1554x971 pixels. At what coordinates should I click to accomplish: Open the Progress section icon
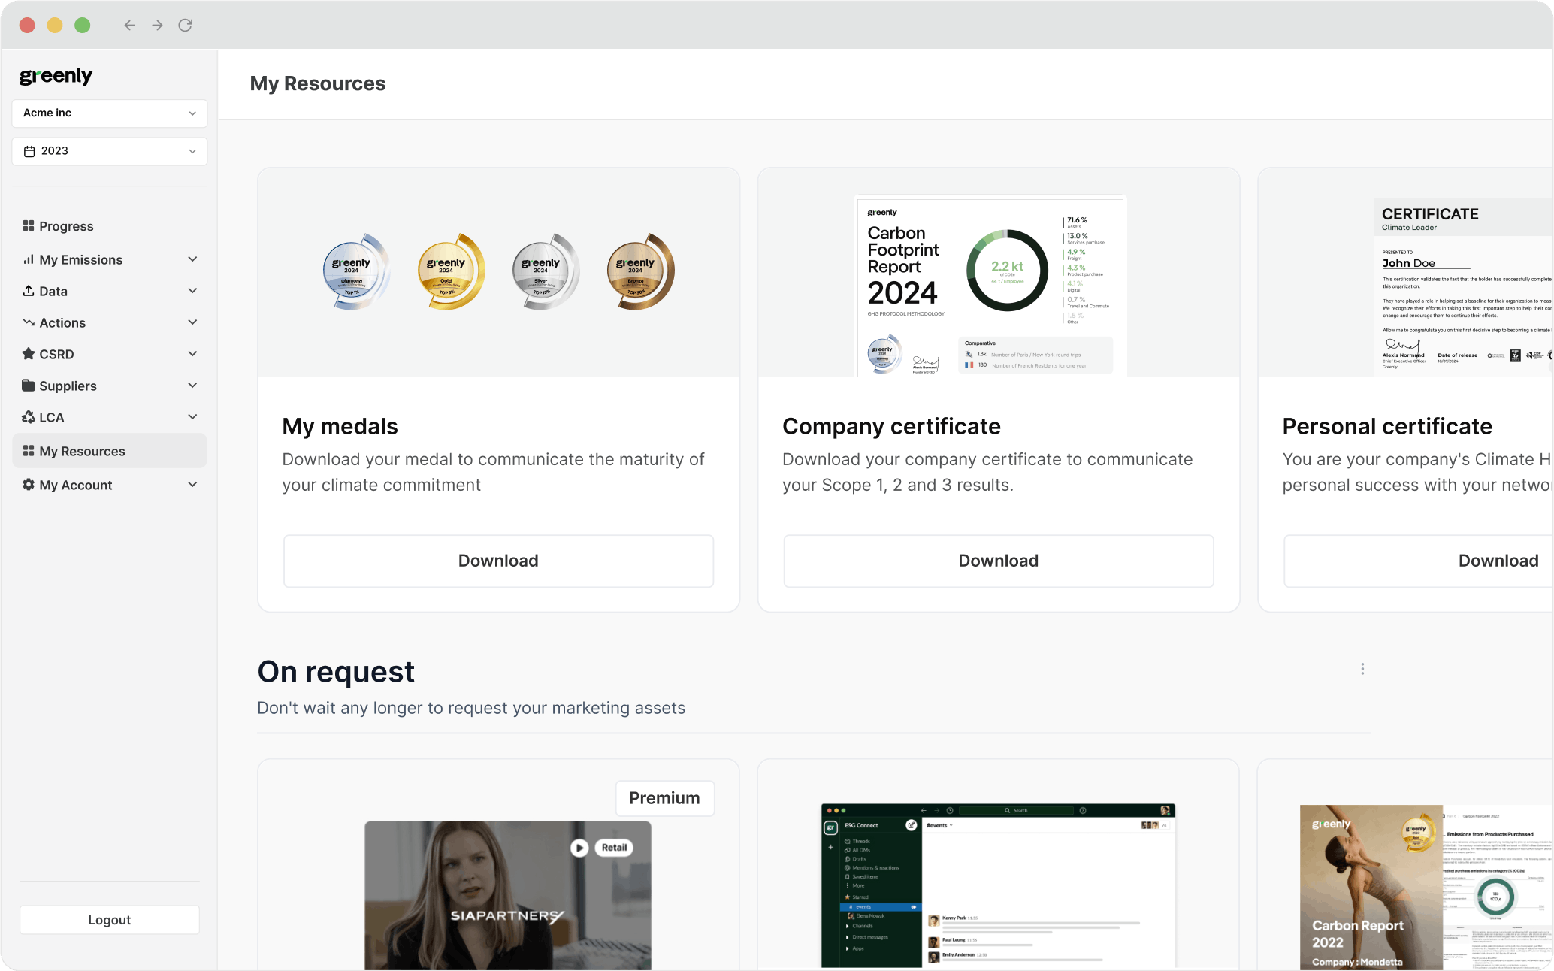coord(29,225)
